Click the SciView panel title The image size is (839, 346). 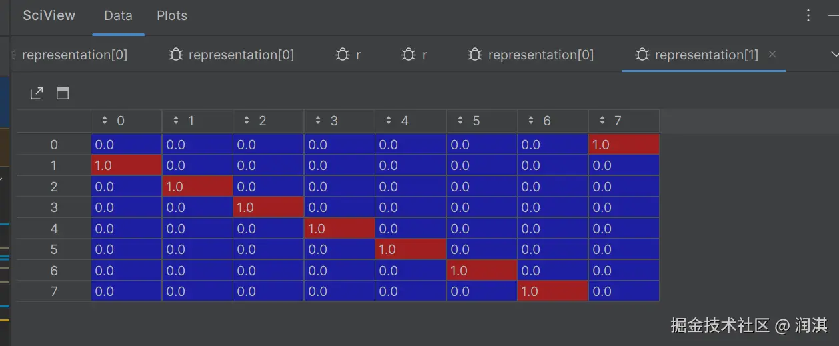(x=49, y=15)
